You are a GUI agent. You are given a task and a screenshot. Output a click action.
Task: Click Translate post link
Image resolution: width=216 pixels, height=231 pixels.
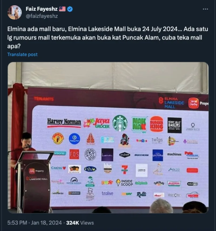tap(22, 54)
